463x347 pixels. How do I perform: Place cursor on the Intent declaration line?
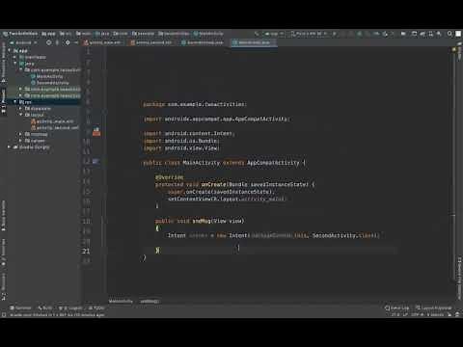coord(273,235)
